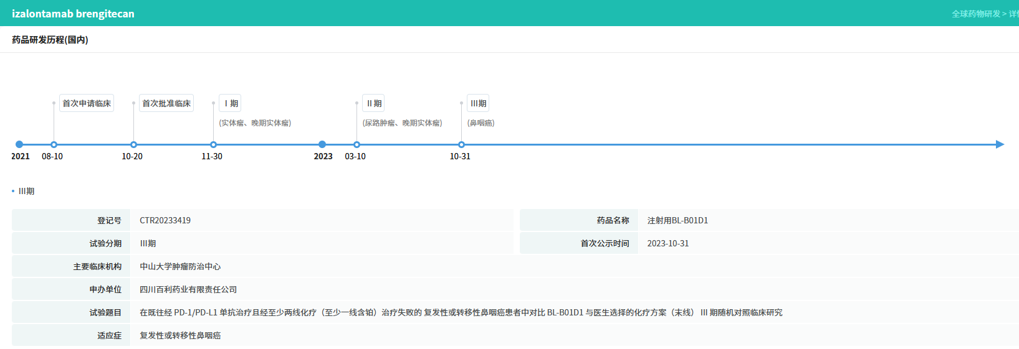This screenshot has width=1019, height=349.
Task: Click the timeline's right arrowhead
Action: pyautogui.click(x=1000, y=144)
